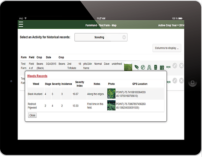Viewport: 202px width, 157px height.
Task: Open the moisture droplet icon in first row
Action: tap(162, 67)
